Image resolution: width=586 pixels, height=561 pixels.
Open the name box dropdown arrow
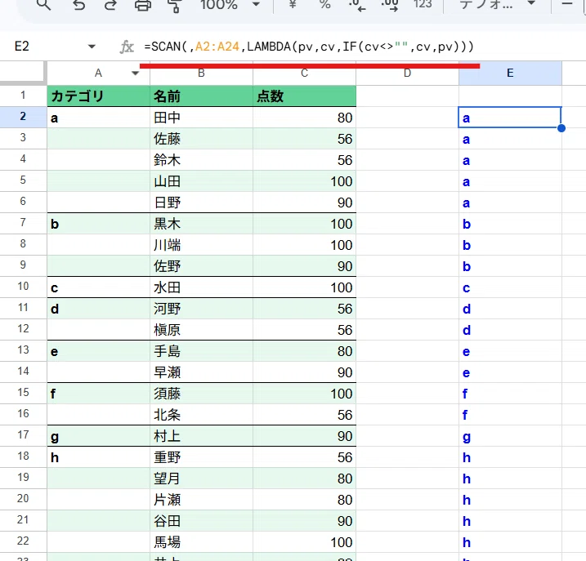(92, 47)
